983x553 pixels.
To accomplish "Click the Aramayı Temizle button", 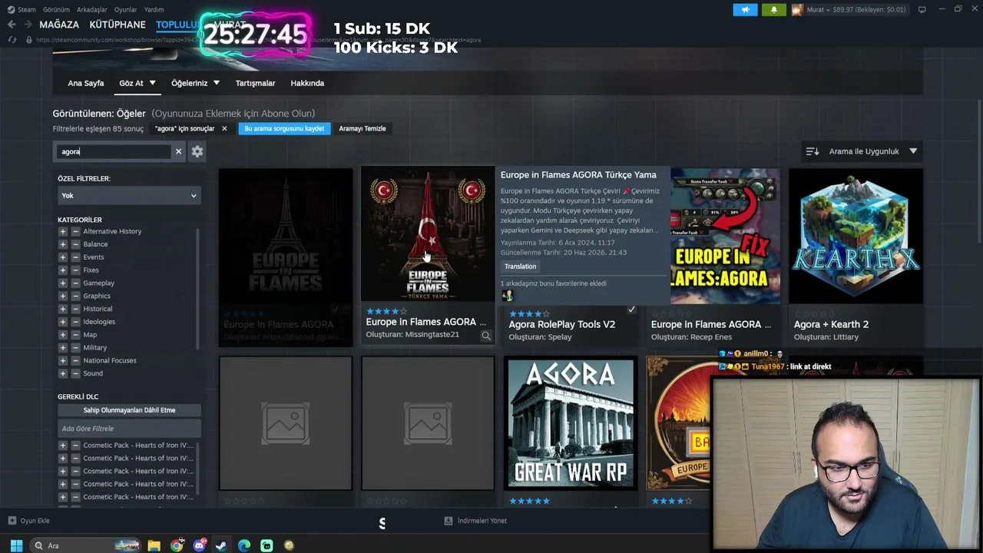I will coord(362,128).
